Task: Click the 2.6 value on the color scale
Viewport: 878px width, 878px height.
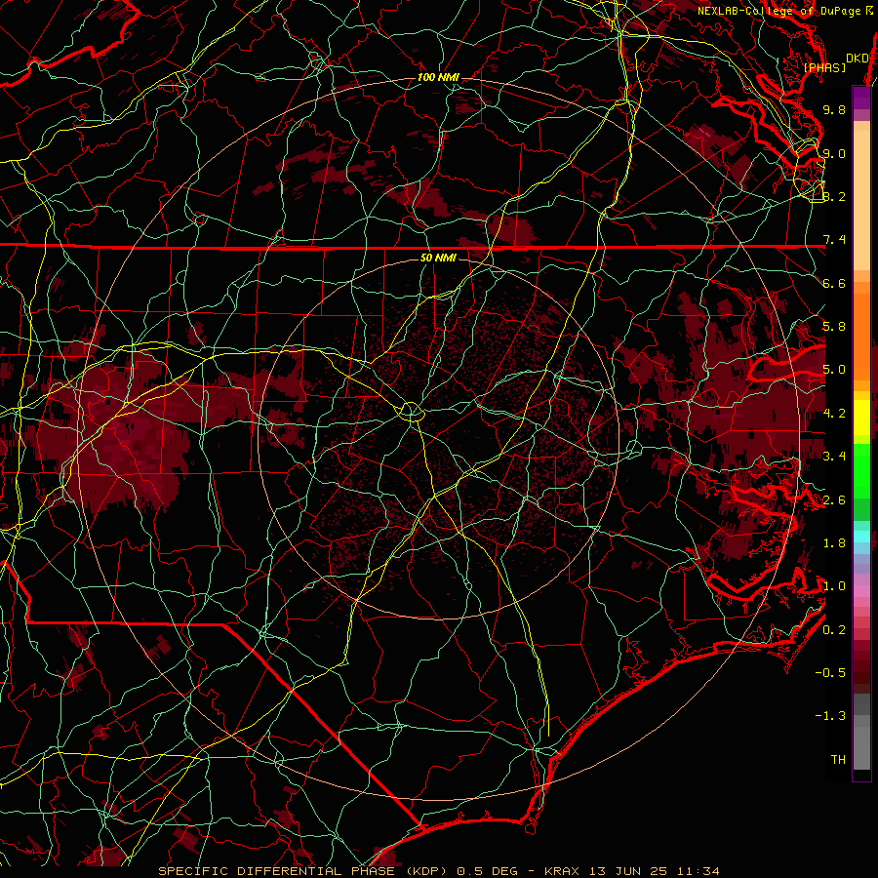Action: click(x=834, y=500)
